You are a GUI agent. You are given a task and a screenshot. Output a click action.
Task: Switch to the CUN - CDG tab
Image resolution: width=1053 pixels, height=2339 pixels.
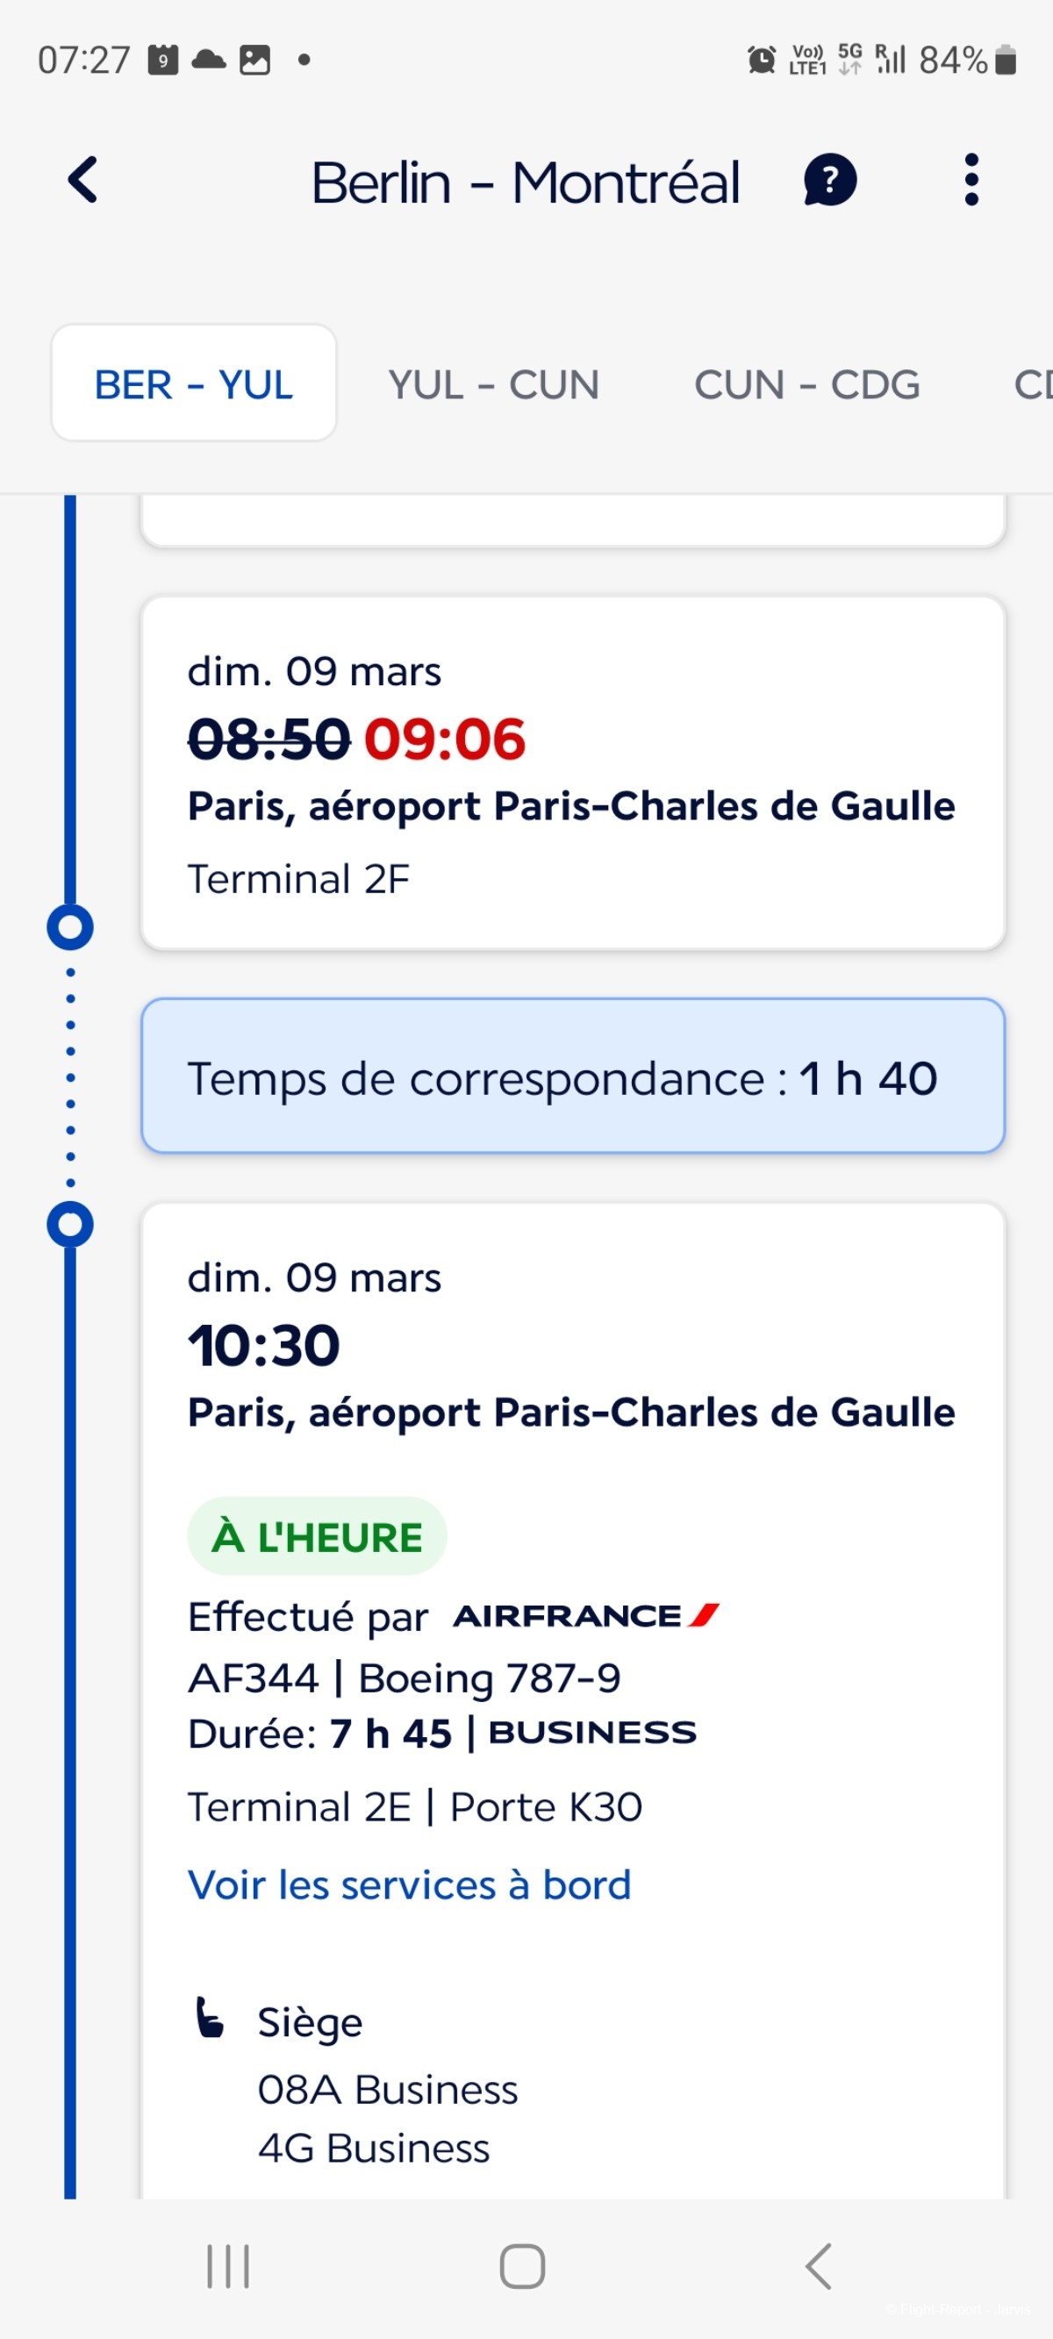point(806,385)
